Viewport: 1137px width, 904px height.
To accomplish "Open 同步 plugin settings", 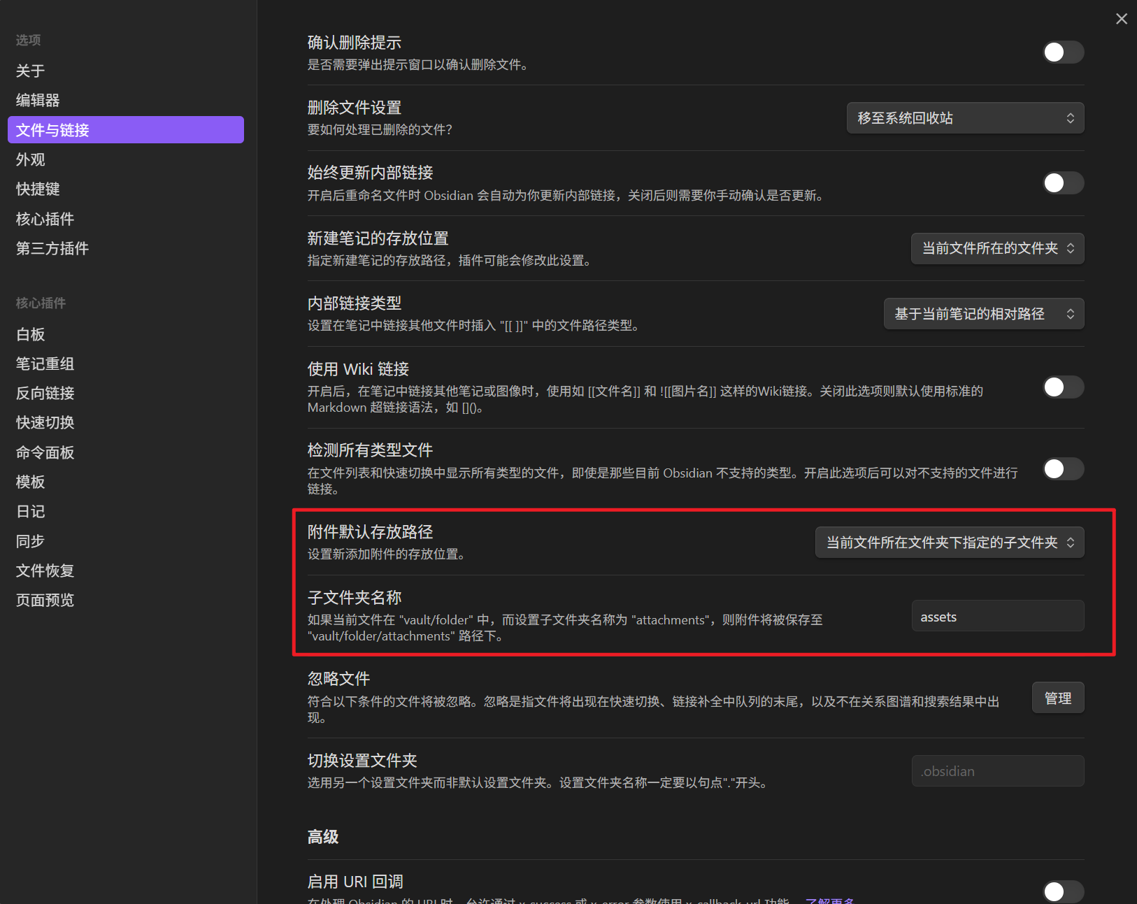I will coord(126,541).
